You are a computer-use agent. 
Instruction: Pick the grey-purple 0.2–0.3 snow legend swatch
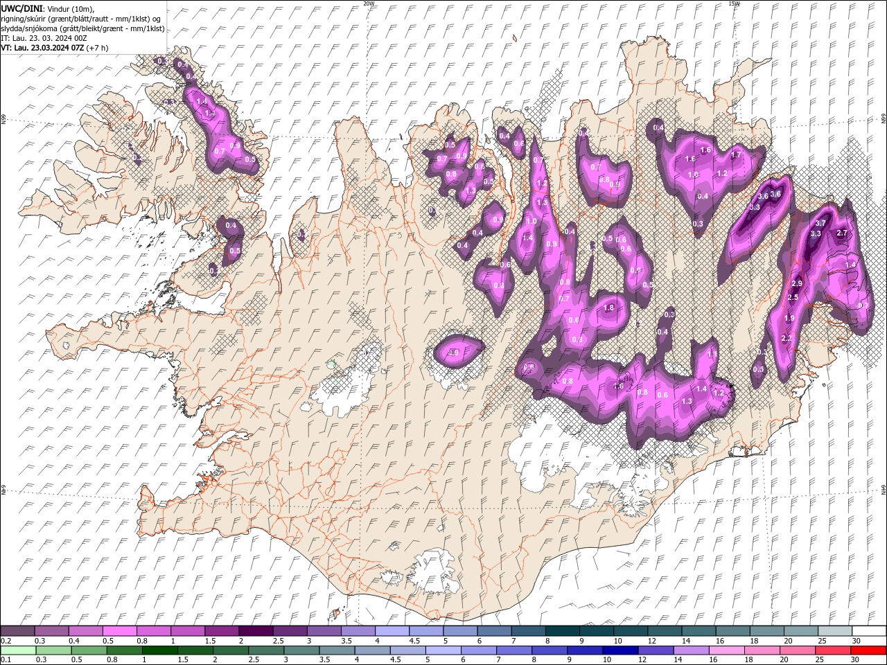click(x=18, y=631)
